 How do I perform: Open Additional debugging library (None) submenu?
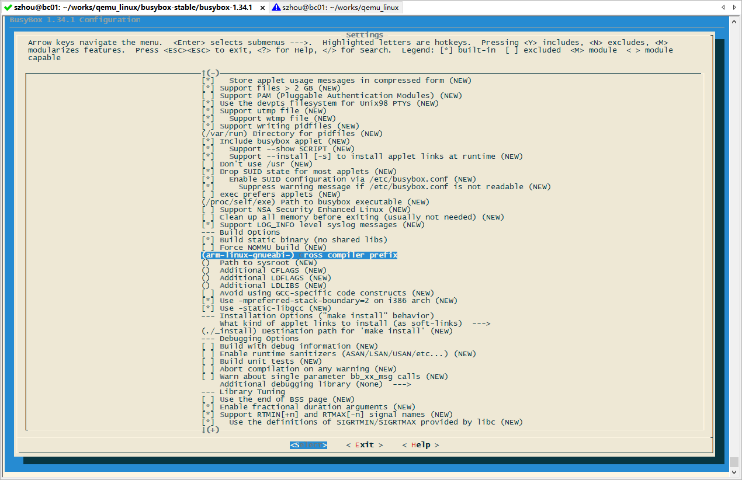pyautogui.click(x=315, y=384)
